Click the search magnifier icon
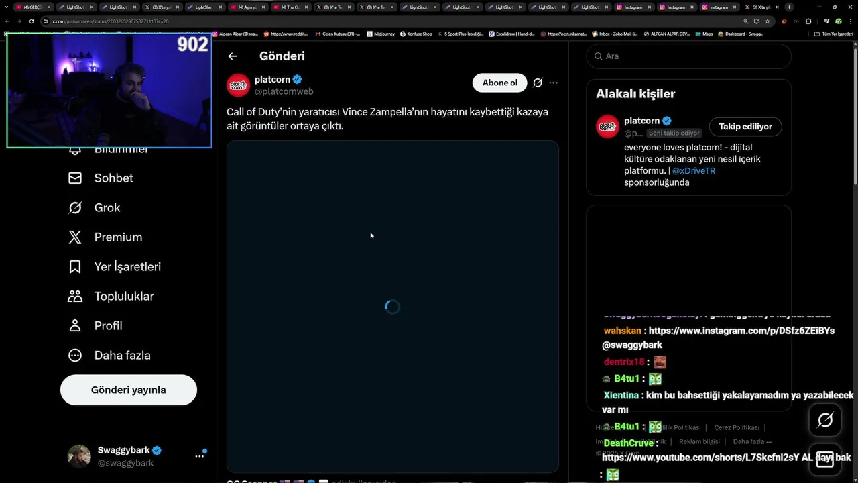 pyautogui.click(x=597, y=56)
